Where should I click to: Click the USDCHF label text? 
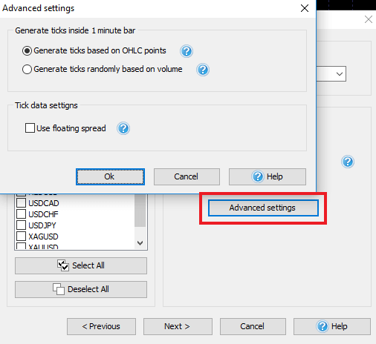43,214
